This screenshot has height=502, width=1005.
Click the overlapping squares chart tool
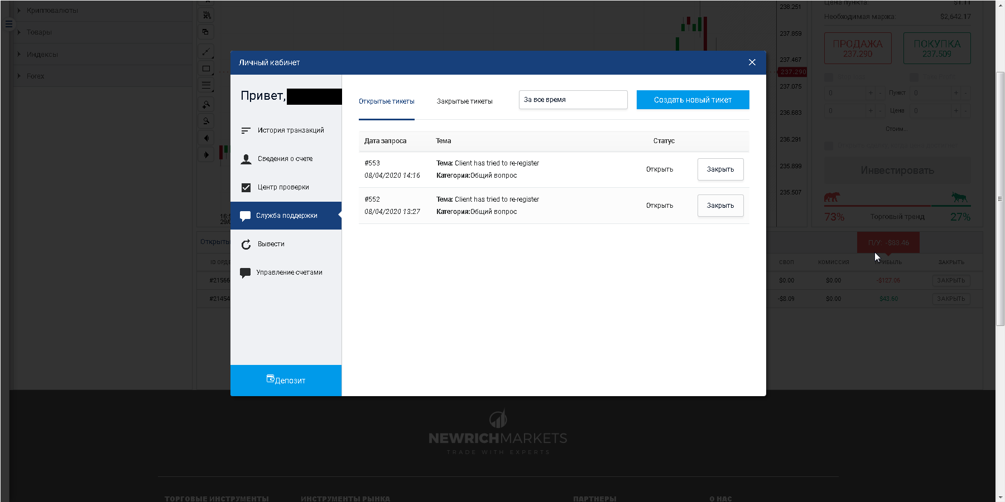click(x=206, y=32)
